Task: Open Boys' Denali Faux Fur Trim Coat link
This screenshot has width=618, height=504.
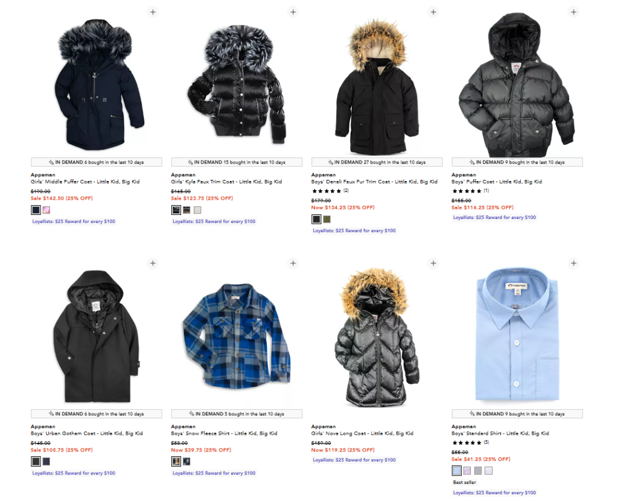Action: [374, 182]
